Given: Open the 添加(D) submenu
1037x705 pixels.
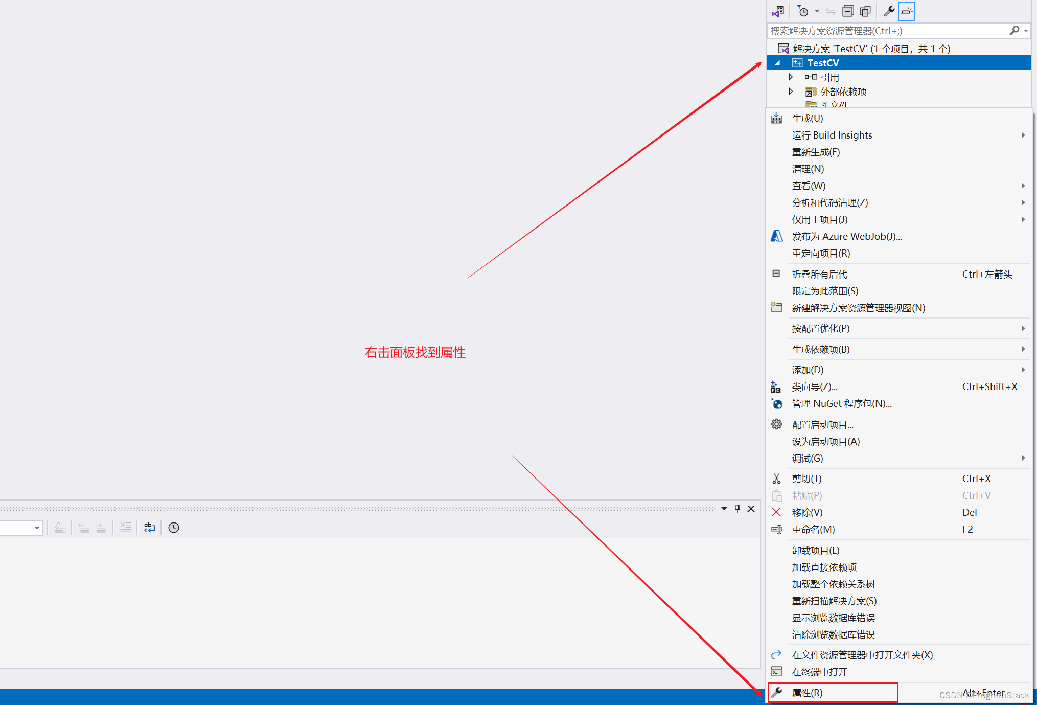Looking at the screenshot, I should tap(899, 370).
